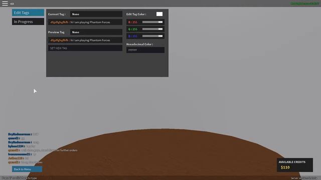This screenshot has width=321, height=180.
Task: Adjust the blue B:255 slider
Action: [152, 36]
